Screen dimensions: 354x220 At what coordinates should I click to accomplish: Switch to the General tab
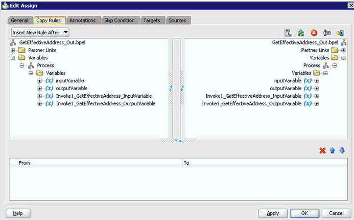click(x=19, y=20)
